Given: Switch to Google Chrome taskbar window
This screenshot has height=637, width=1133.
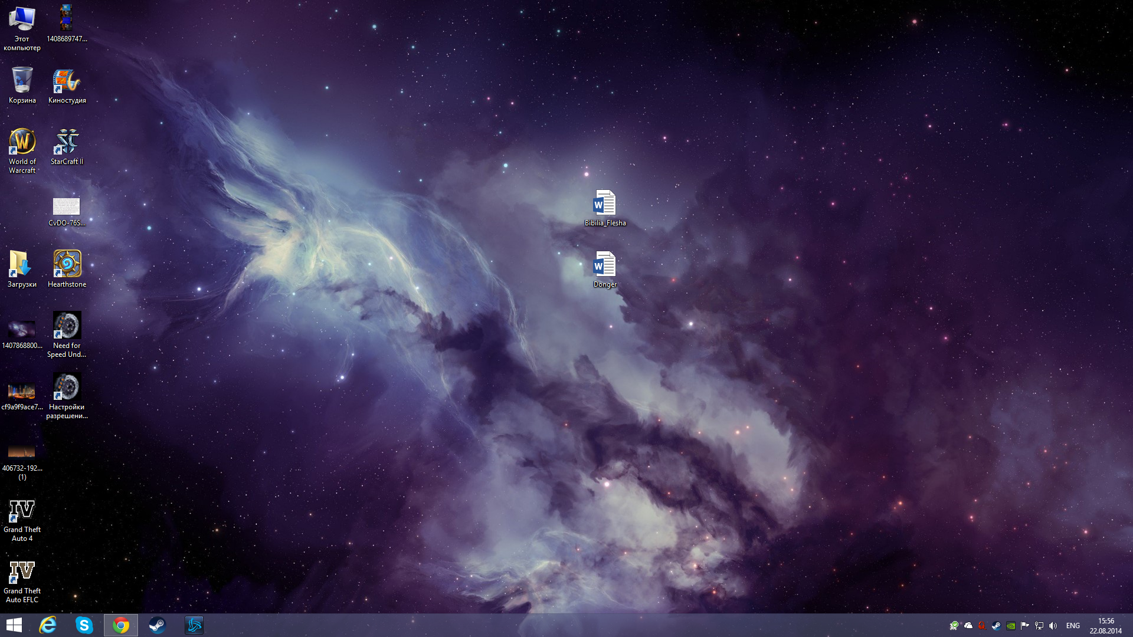Looking at the screenshot, I should click(x=121, y=625).
